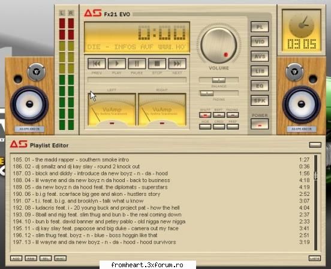Open the LIB media library button
This screenshot has height=269, width=331.
(260, 71)
